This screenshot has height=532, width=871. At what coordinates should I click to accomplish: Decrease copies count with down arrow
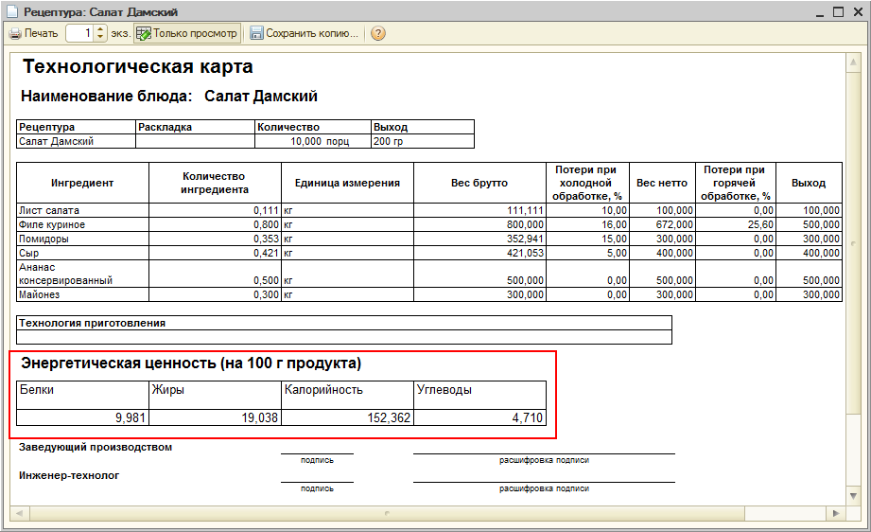[x=101, y=38]
